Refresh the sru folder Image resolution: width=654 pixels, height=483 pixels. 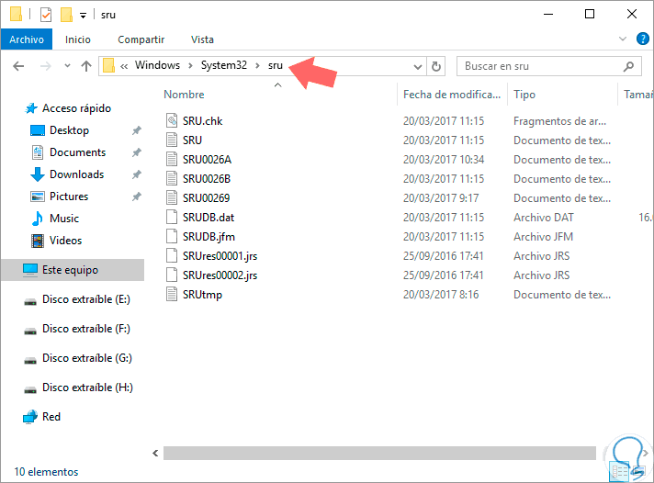tap(436, 66)
